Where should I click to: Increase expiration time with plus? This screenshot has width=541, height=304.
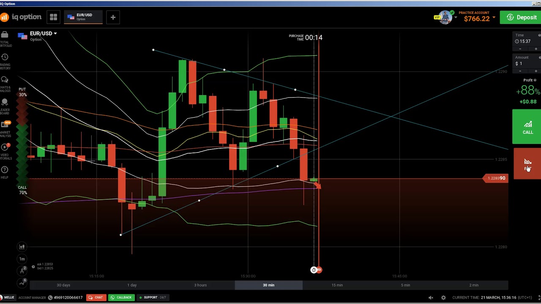click(536, 49)
